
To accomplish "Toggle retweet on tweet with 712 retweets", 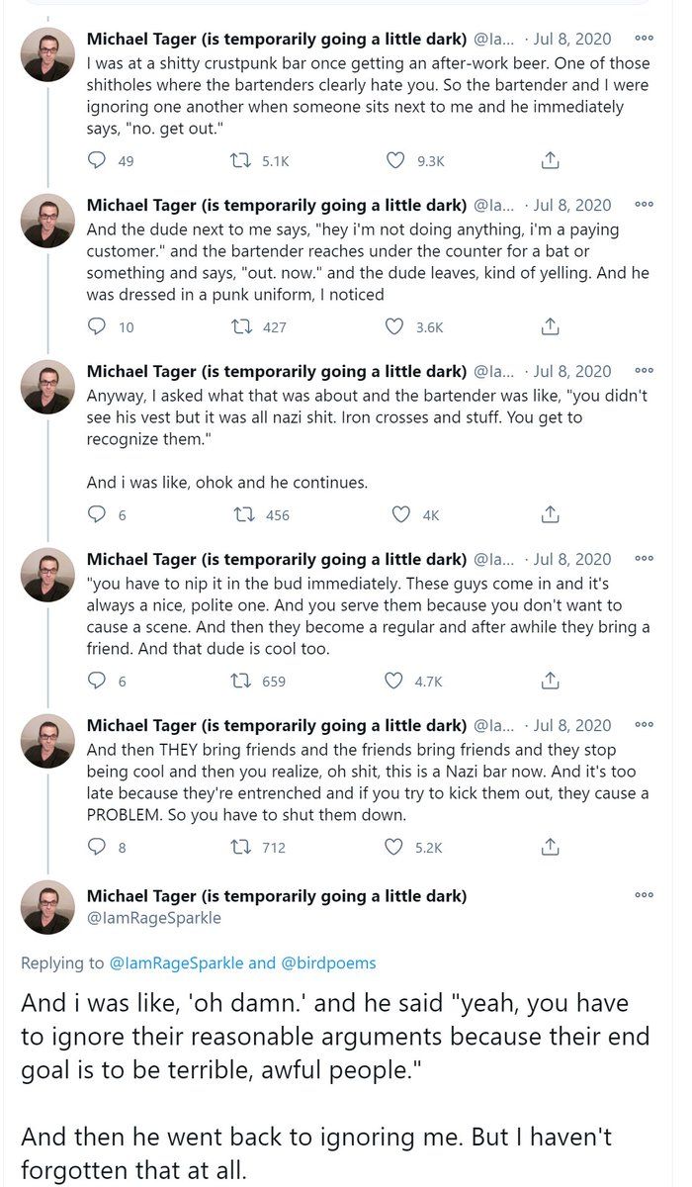I will (240, 847).
